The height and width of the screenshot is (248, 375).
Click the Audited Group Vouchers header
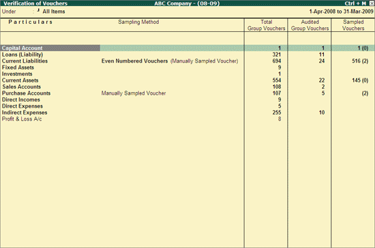[310, 25]
